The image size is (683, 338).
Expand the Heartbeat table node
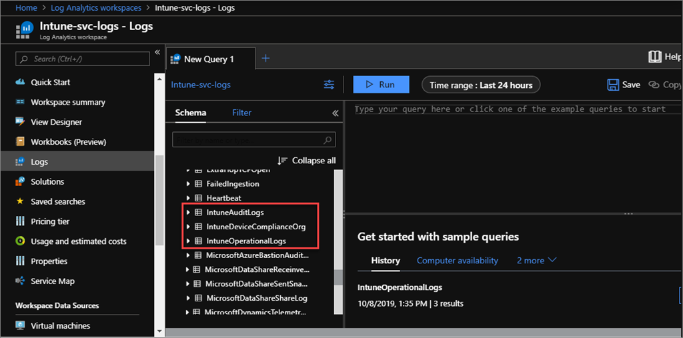[187, 198]
